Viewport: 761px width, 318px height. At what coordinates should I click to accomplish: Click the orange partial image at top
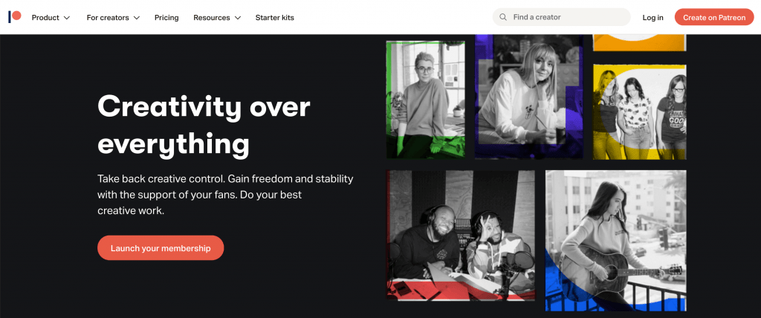tap(640, 43)
